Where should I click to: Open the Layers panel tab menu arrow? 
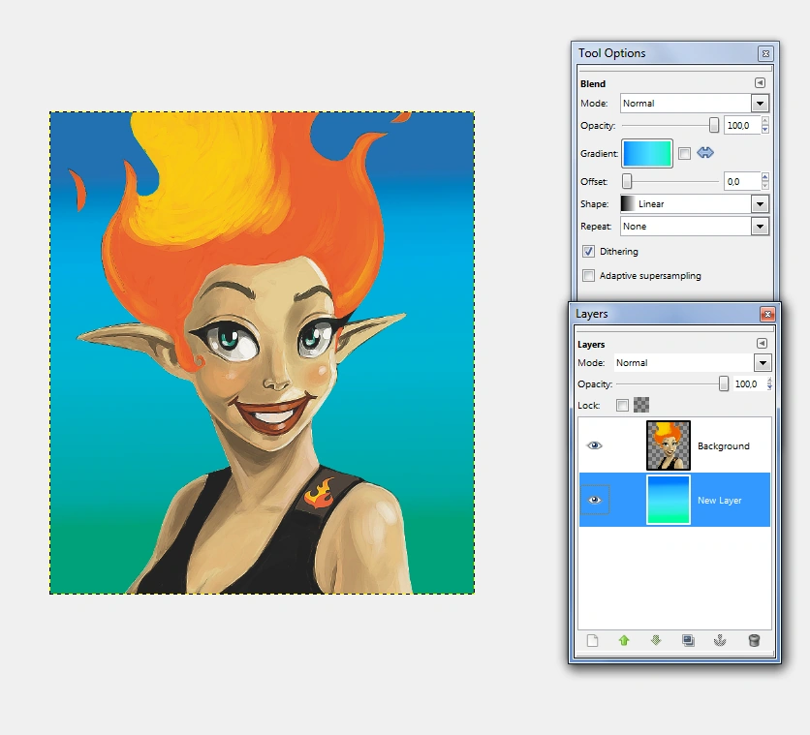click(762, 344)
